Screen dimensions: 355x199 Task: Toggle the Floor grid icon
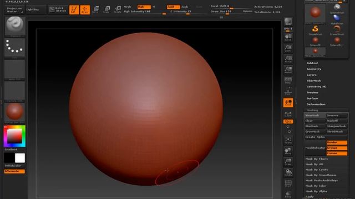point(288,91)
